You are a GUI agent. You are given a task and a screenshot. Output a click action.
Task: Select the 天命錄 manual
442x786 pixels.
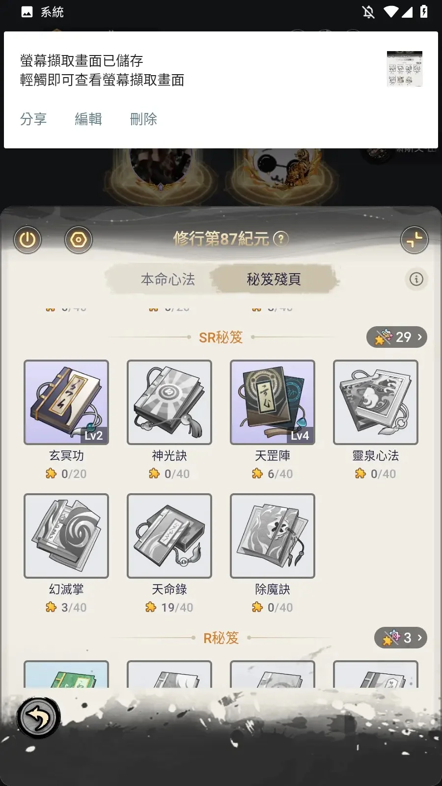click(x=169, y=536)
